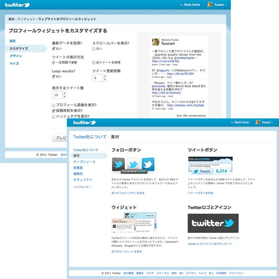Open fuusan account dropdown in front window
This screenshot has width=279, height=279.
(267, 122)
